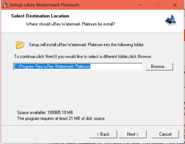Click the 'Select Destination Location' heading
The height and width of the screenshot is (144, 185).
[40, 16]
